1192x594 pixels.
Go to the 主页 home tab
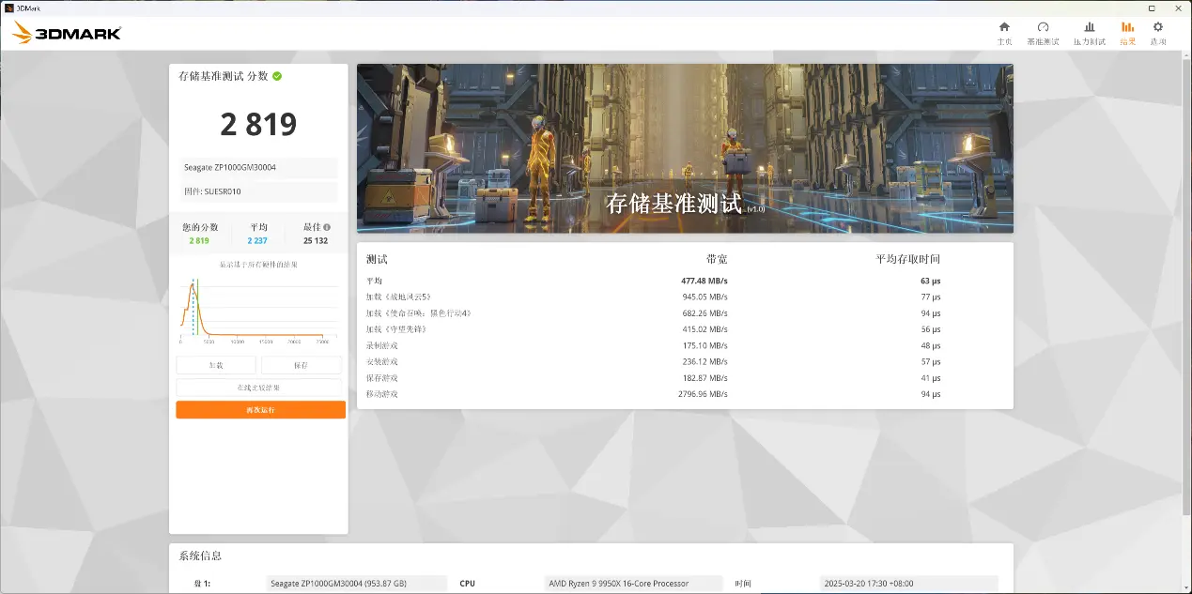click(x=1004, y=33)
